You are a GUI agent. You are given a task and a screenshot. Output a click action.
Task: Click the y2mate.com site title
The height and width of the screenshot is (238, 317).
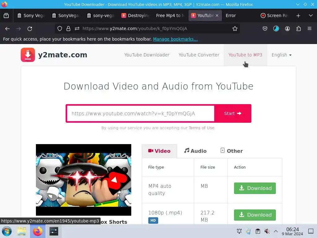63,55
